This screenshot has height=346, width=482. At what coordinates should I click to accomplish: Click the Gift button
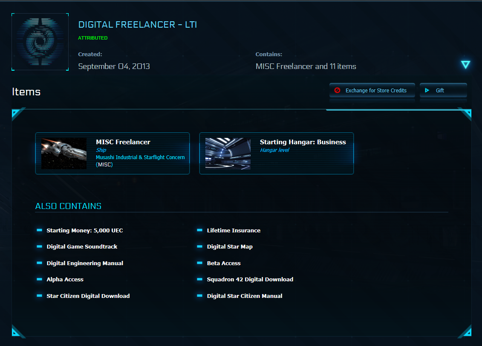(443, 90)
